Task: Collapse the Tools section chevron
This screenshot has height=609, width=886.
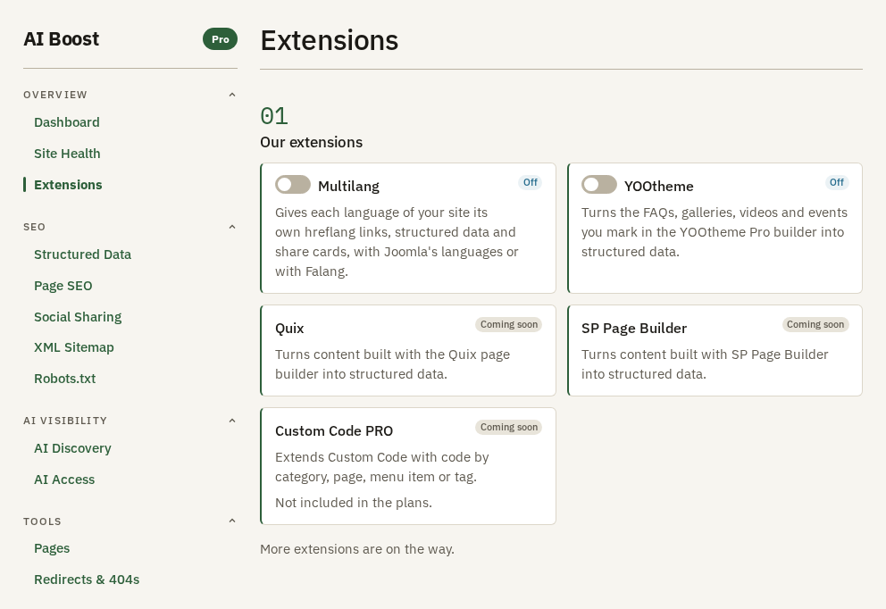Action: click(231, 521)
